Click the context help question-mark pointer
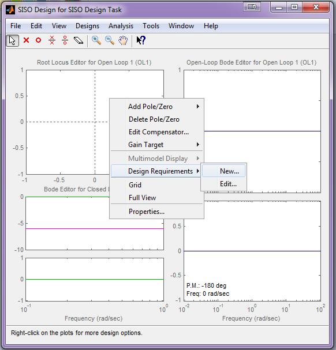Image resolution: width=336 pixels, height=350 pixels. (x=141, y=40)
